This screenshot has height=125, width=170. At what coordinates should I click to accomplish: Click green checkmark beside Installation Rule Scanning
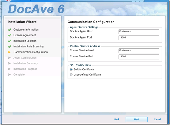click(10, 47)
